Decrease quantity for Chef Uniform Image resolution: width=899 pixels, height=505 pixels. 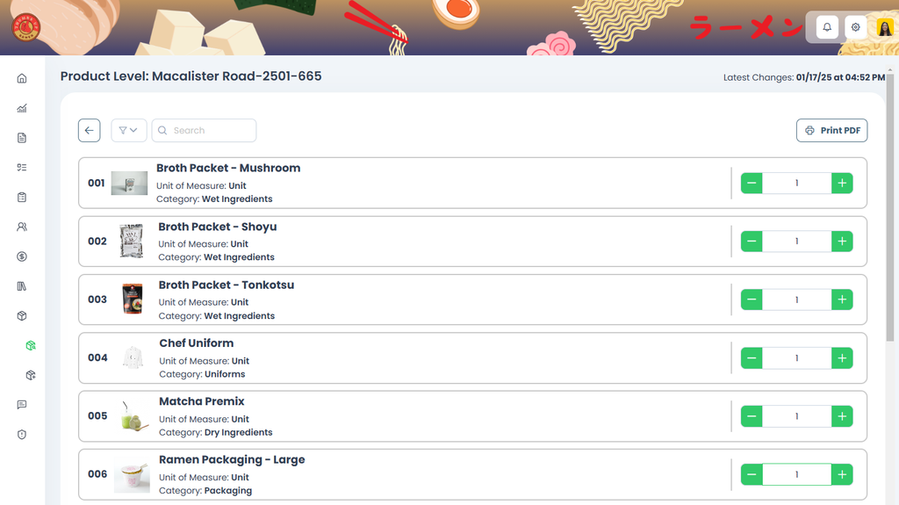click(x=752, y=358)
